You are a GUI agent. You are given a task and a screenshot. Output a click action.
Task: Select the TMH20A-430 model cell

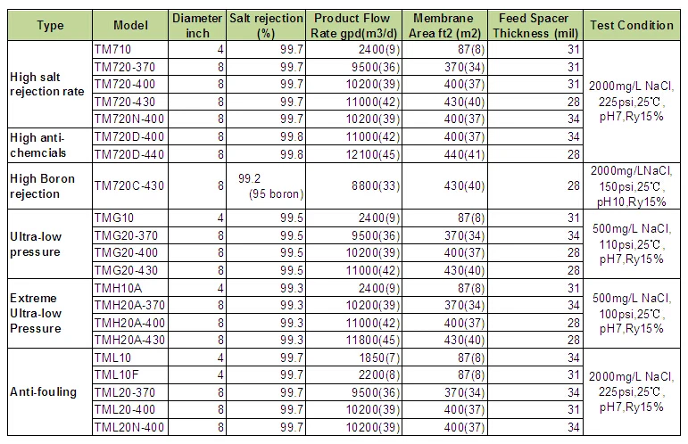pos(130,339)
